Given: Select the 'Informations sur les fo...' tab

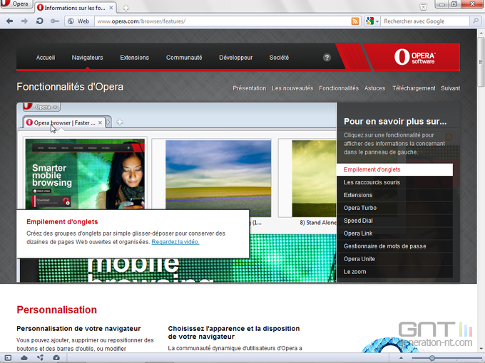Looking at the screenshot, I should click(x=75, y=8).
